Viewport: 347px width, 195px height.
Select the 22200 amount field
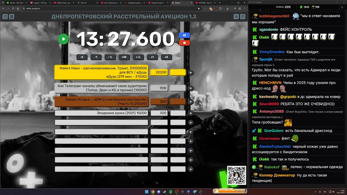(159, 72)
